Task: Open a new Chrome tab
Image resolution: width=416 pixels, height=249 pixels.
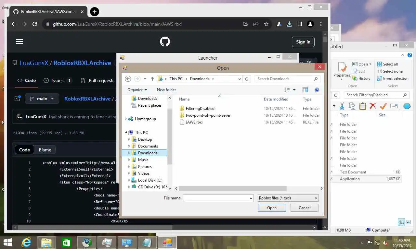Action: click(95, 12)
